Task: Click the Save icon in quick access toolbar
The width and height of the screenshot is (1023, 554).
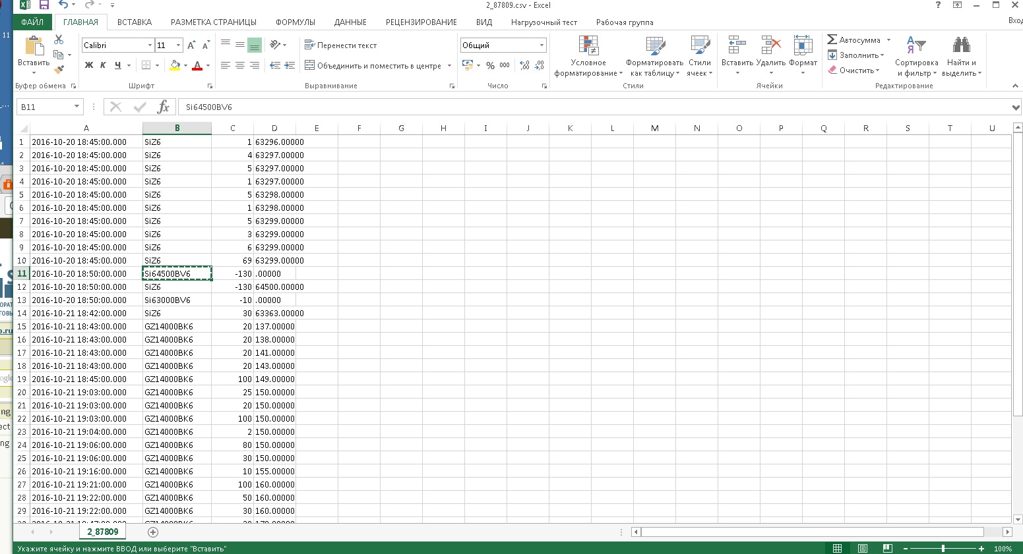Action: coord(44,5)
